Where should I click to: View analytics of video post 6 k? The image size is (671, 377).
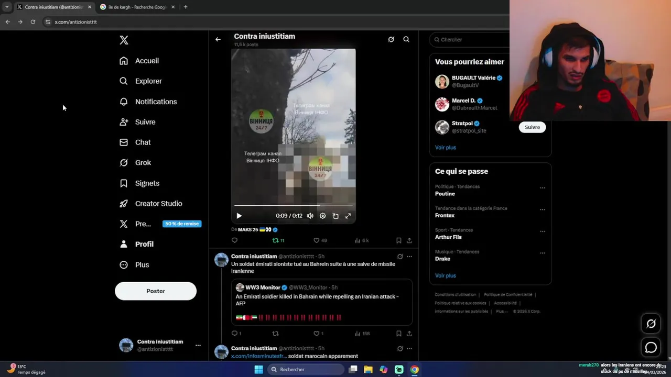(362, 240)
